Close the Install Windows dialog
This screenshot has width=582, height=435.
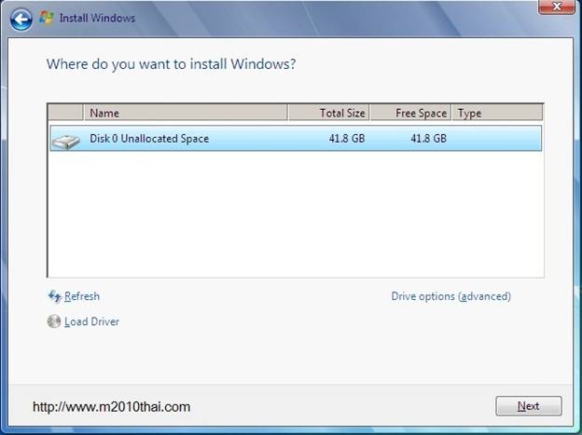click(557, 7)
